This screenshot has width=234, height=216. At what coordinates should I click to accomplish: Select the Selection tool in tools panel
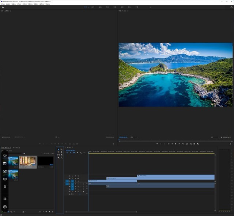(58, 150)
